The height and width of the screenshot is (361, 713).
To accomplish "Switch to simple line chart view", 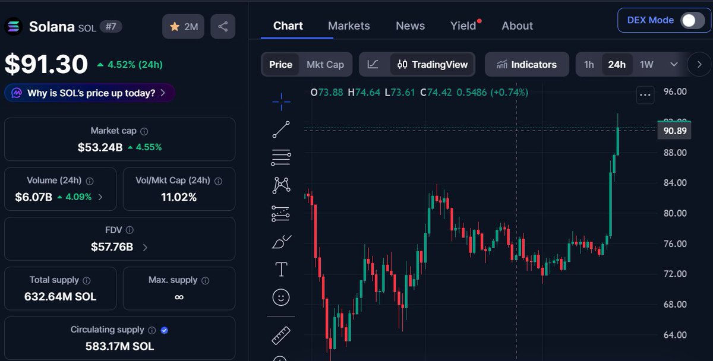I will [373, 64].
